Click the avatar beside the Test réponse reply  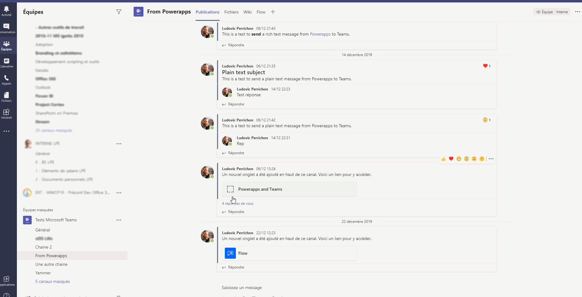pyautogui.click(x=227, y=92)
